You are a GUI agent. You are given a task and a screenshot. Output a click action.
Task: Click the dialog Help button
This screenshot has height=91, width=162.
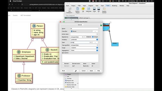coord(98,71)
